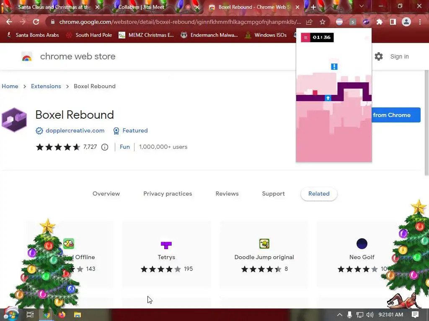Open the Fun category link

click(x=125, y=147)
